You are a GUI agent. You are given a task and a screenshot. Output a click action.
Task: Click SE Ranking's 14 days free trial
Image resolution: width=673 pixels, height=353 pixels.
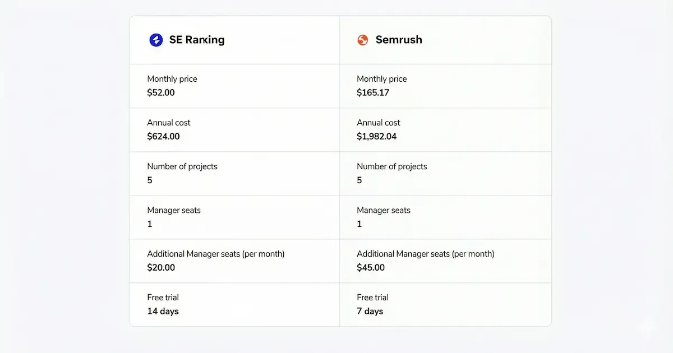click(x=163, y=312)
